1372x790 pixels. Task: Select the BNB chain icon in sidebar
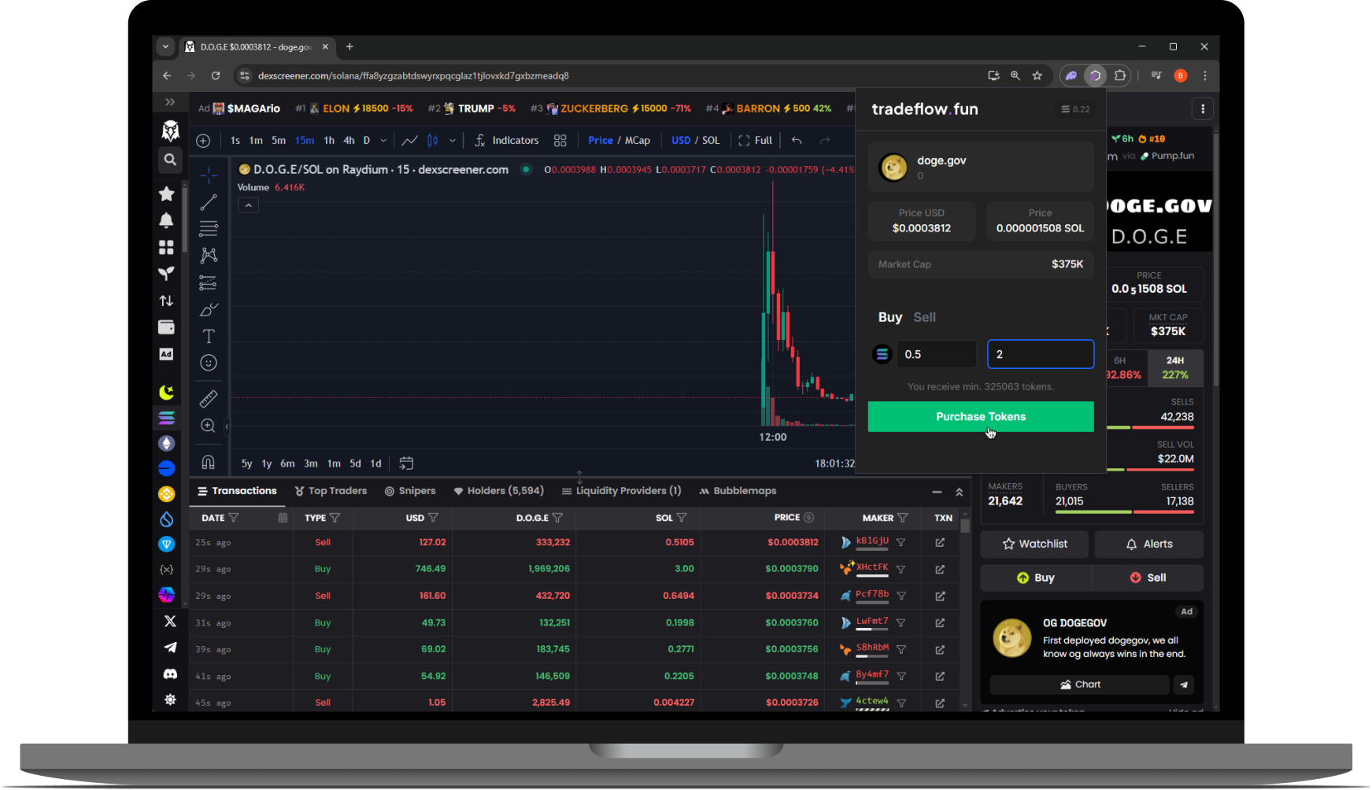tap(166, 494)
